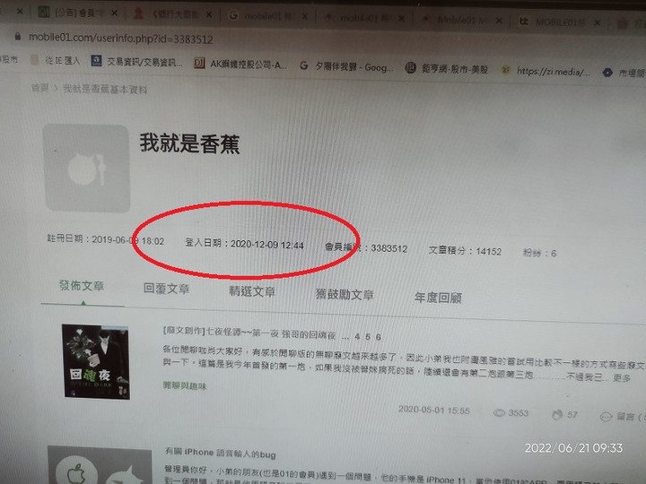Viewport: 646px width, 484px height.
Task: Click 文章積分 14152 text
Action: [x=465, y=251]
